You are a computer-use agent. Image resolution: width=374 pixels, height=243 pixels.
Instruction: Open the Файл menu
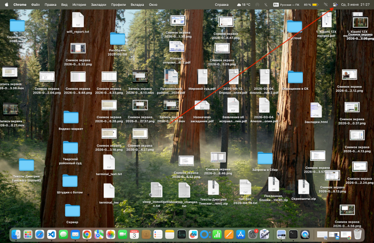pos(35,4)
